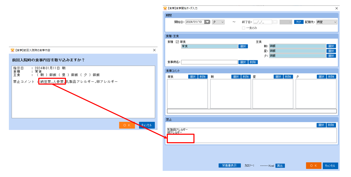351x177 pixels.
Task: Toggle the 毎食 checkbox under 食種
Action: click(177, 42)
